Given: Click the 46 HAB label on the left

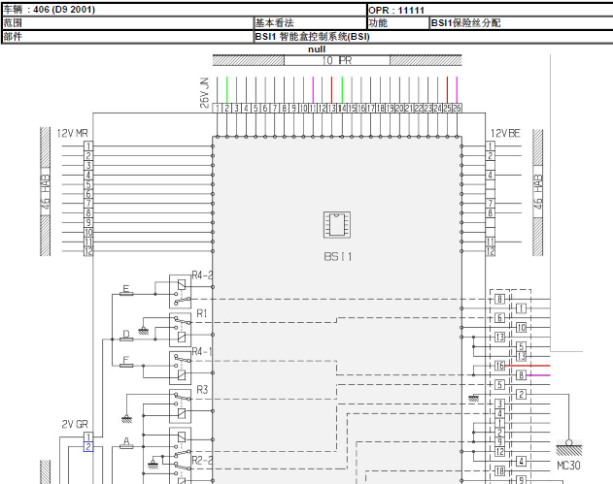Looking at the screenshot, I should [46, 192].
